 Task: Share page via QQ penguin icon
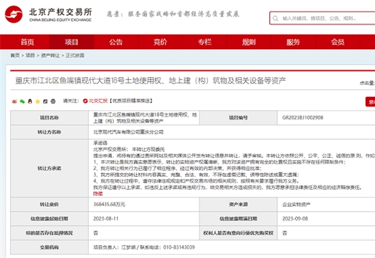point(30,101)
